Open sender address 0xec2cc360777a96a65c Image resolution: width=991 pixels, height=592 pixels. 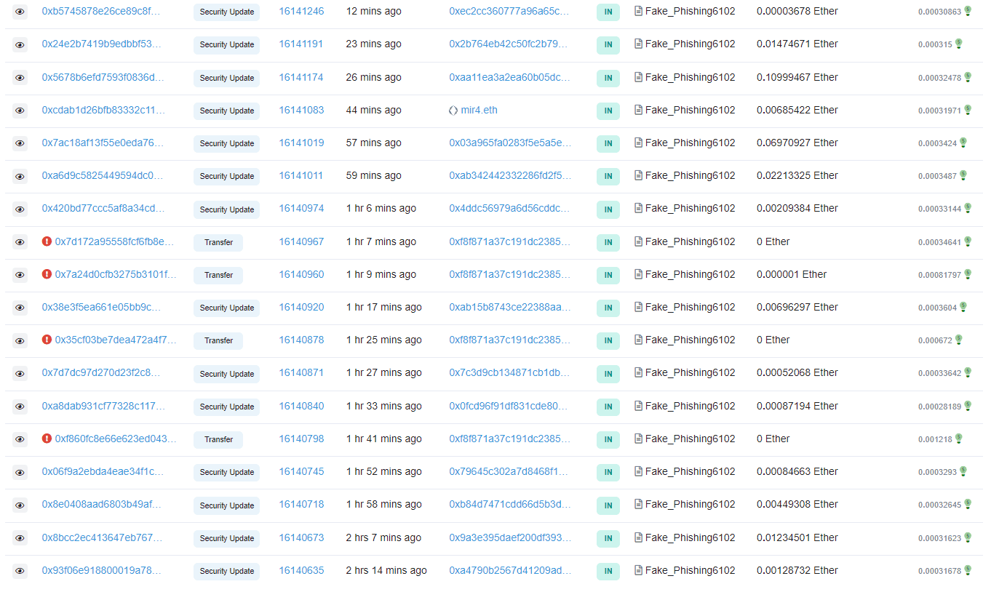coord(509,11)
